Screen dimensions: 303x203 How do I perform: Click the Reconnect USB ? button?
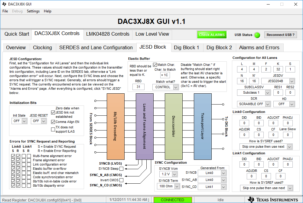pos(281,35)
